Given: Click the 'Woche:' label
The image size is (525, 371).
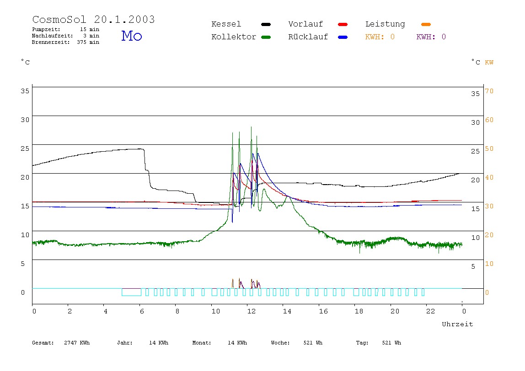Looking at the screenshot, I should 280,343.
